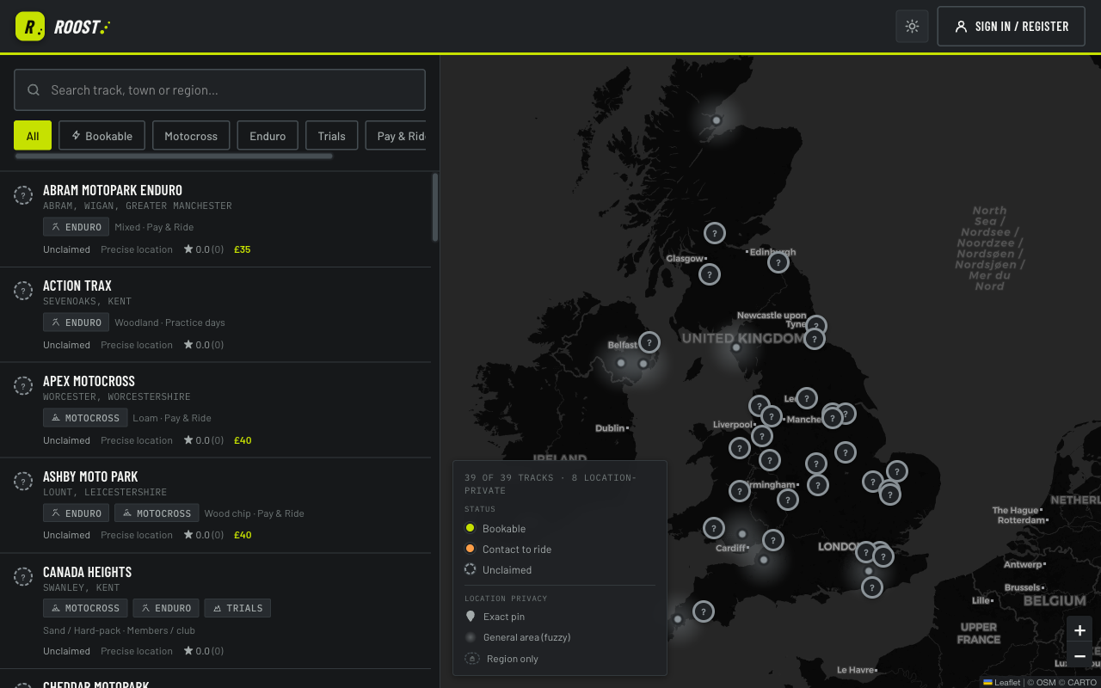Image resolution: width=1101 pixels, height=688 pixels.
Task: Filter tracks by Bookable
Action: tap(101, 136)
